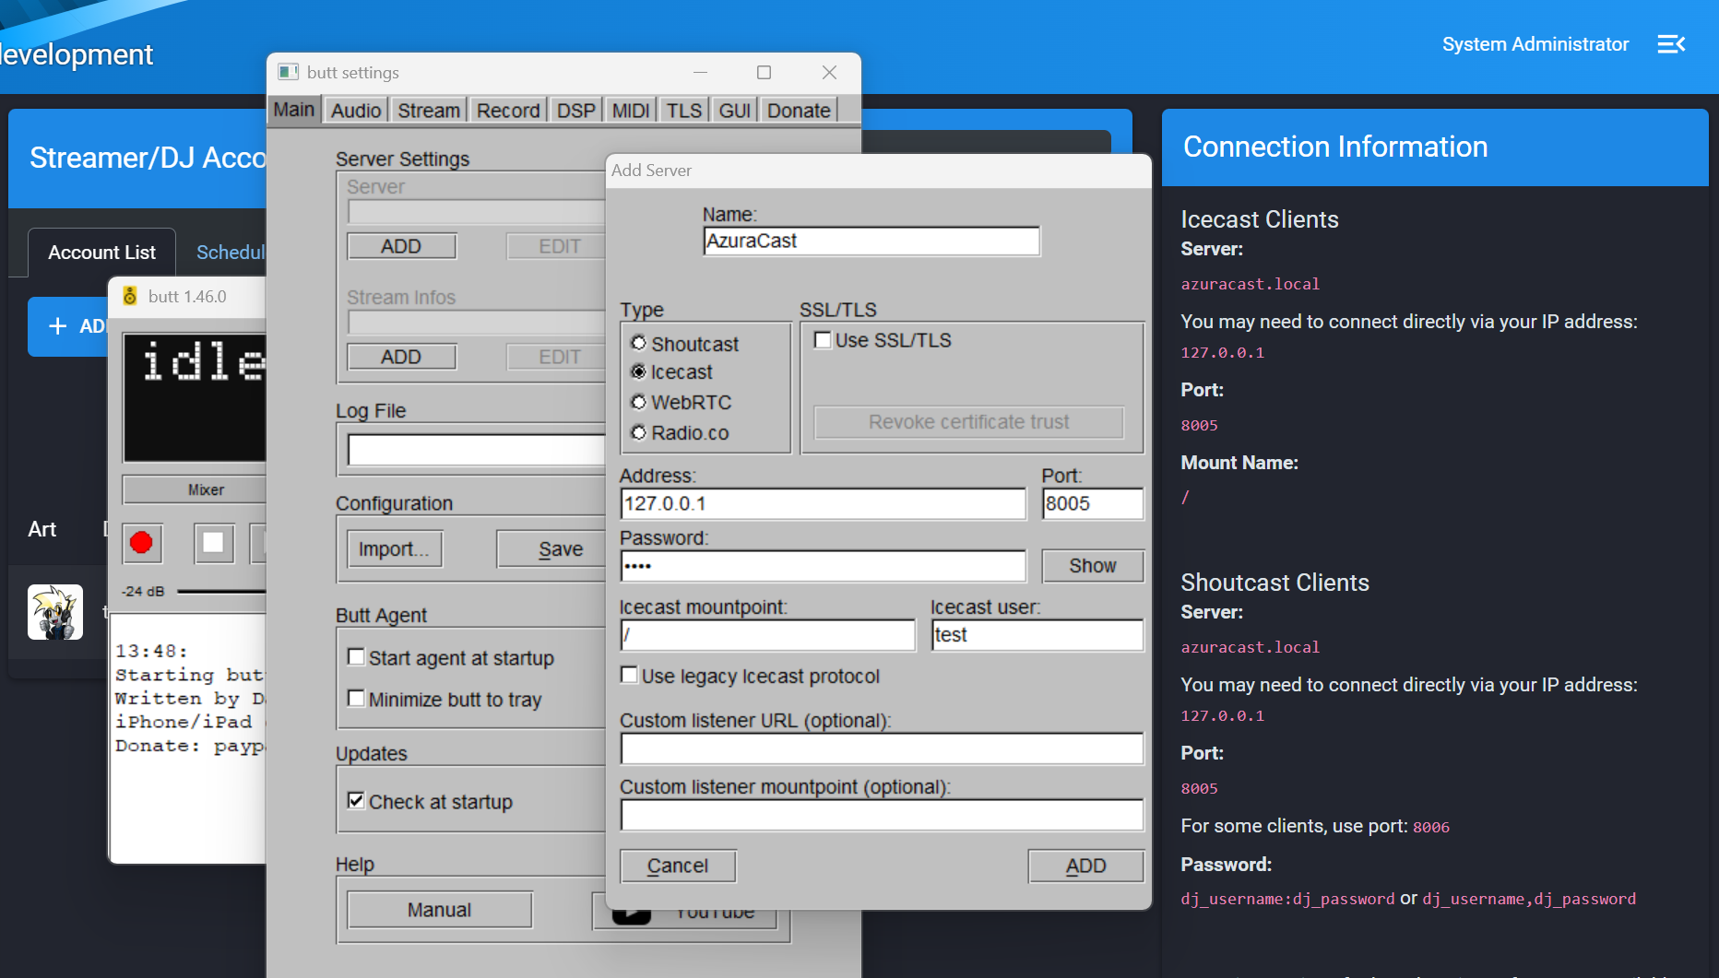This screenshot has width=1719, height=978.
Task: Open the MIDI tab
Action: [x=631, y=111]
